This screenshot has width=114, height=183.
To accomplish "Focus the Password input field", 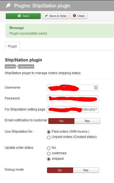I will pos(73,99).
